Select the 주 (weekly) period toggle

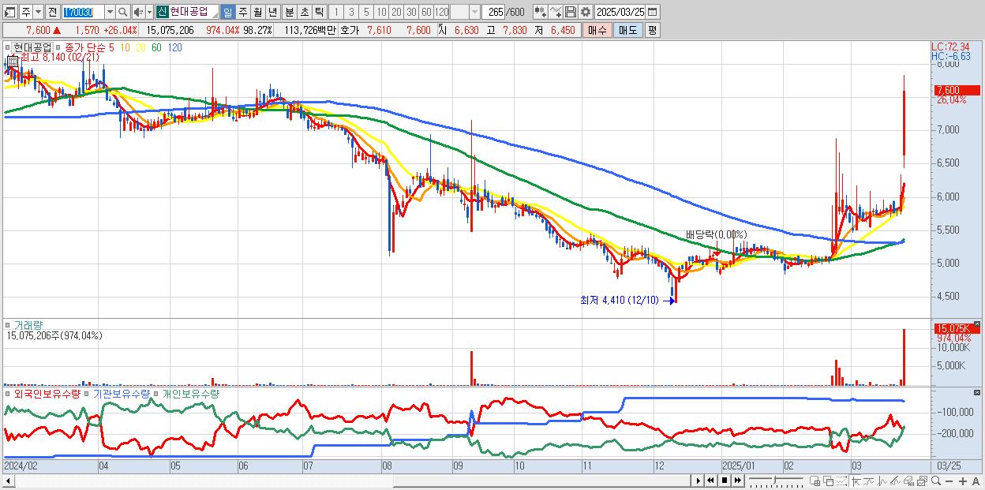pyautogui.click(x=242, y=12)
